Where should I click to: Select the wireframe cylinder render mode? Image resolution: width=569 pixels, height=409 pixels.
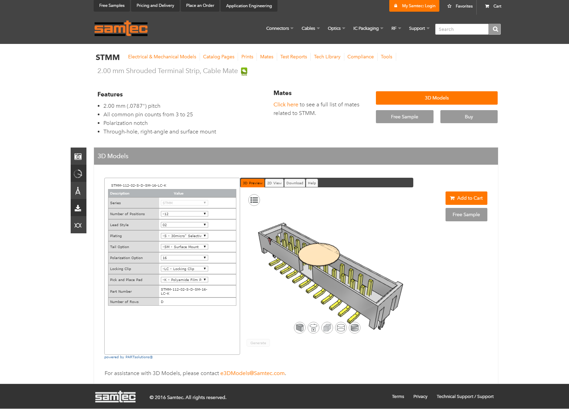[x=341, y=328]
